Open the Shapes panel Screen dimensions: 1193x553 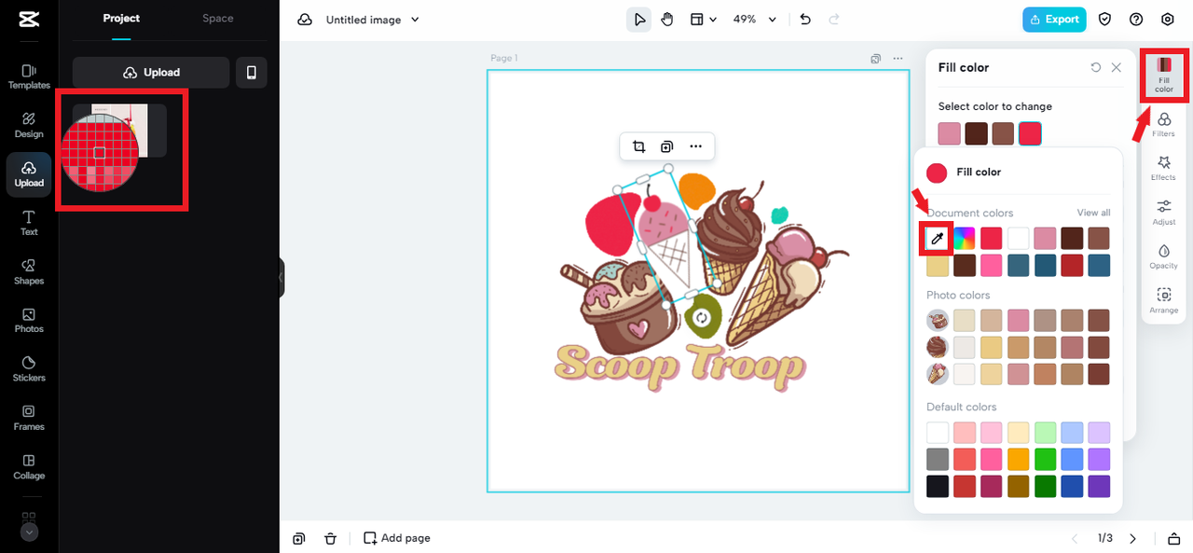(29, 271)
